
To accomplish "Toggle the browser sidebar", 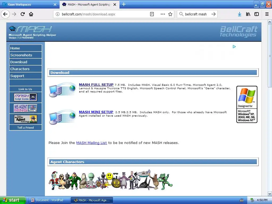I will [x=257, y=14].
